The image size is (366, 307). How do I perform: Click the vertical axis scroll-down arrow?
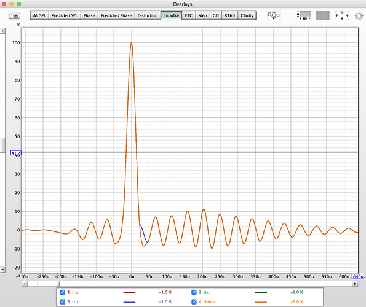[2, 270]
